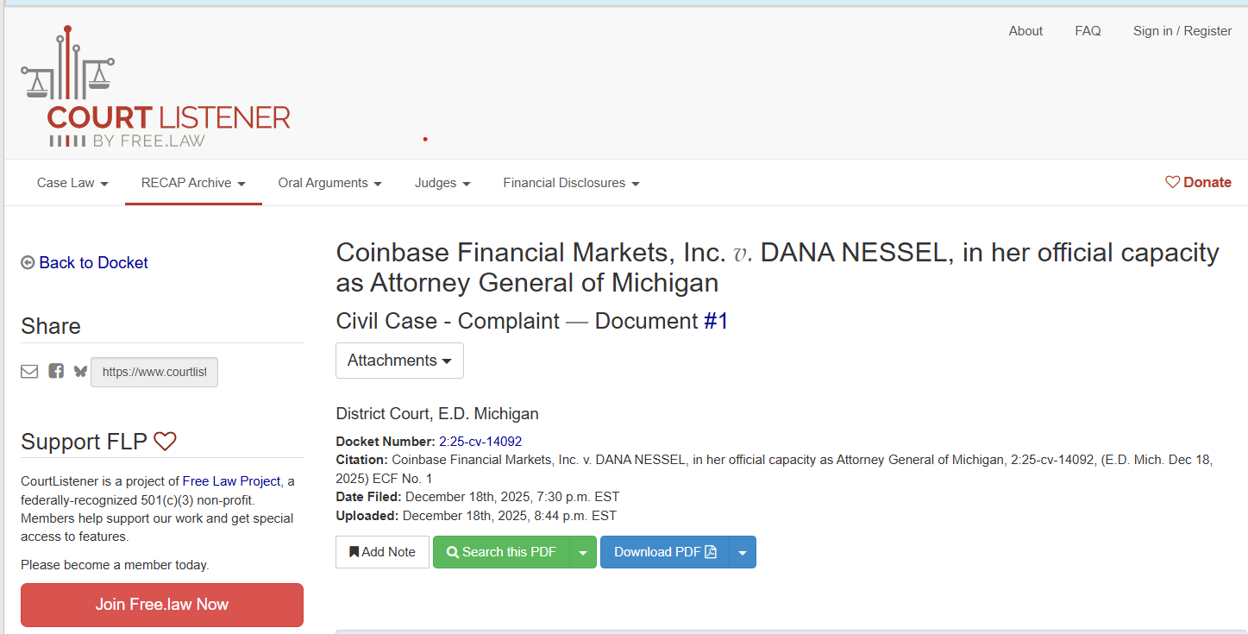Click the CourtListener logo
The width and height of the screenshot is (1248, 634).
pos(155,86)
